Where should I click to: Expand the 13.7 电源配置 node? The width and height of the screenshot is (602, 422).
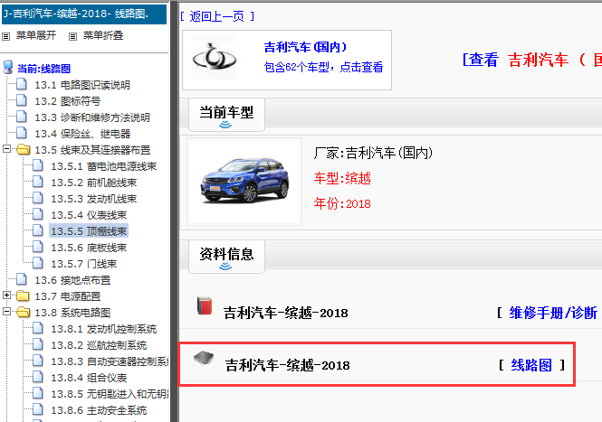pos(6,295)
